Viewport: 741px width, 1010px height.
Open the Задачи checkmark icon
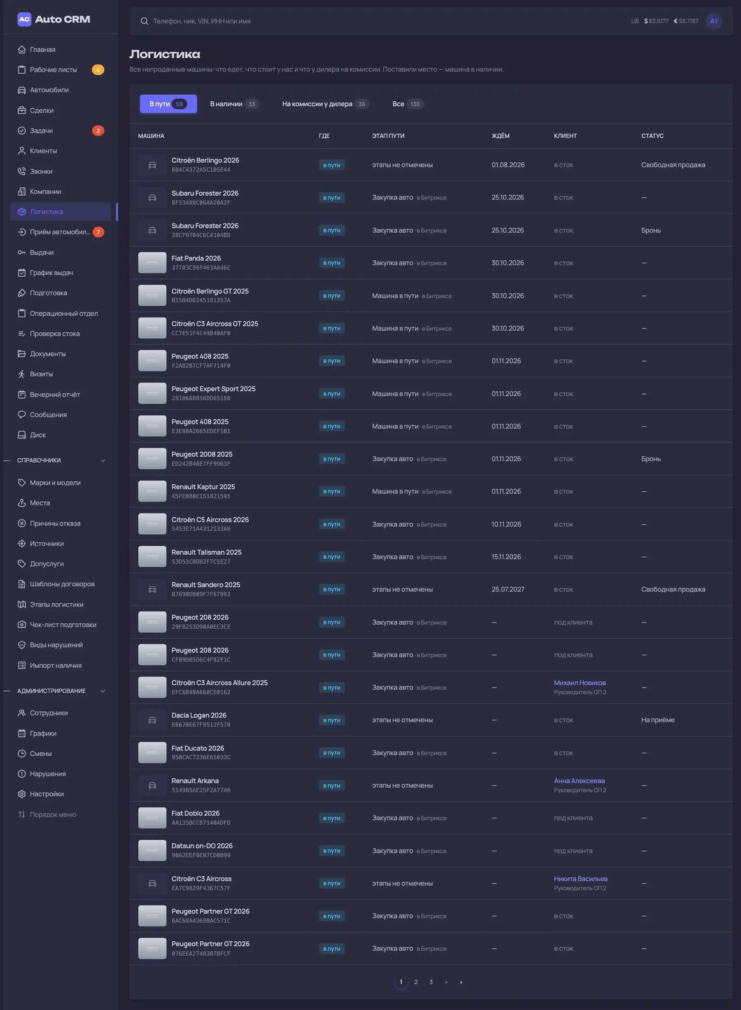21,131
